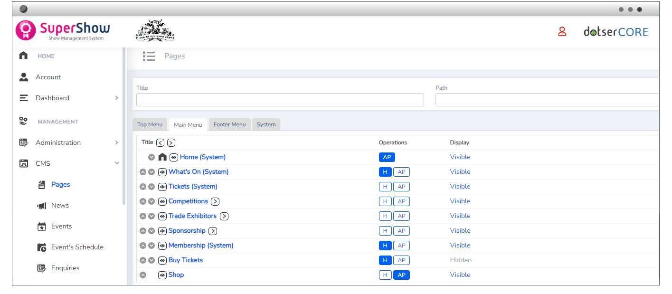Toggle the H button for What's On
672x294 pixels.
click(385, 172)
